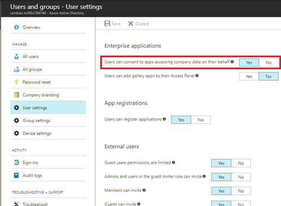Set user consent to apps to No
Viewport: 281px width, 206px height.
[x=268, y=63]
